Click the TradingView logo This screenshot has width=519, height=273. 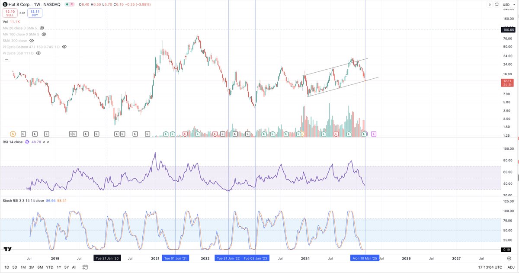point(7,249)
